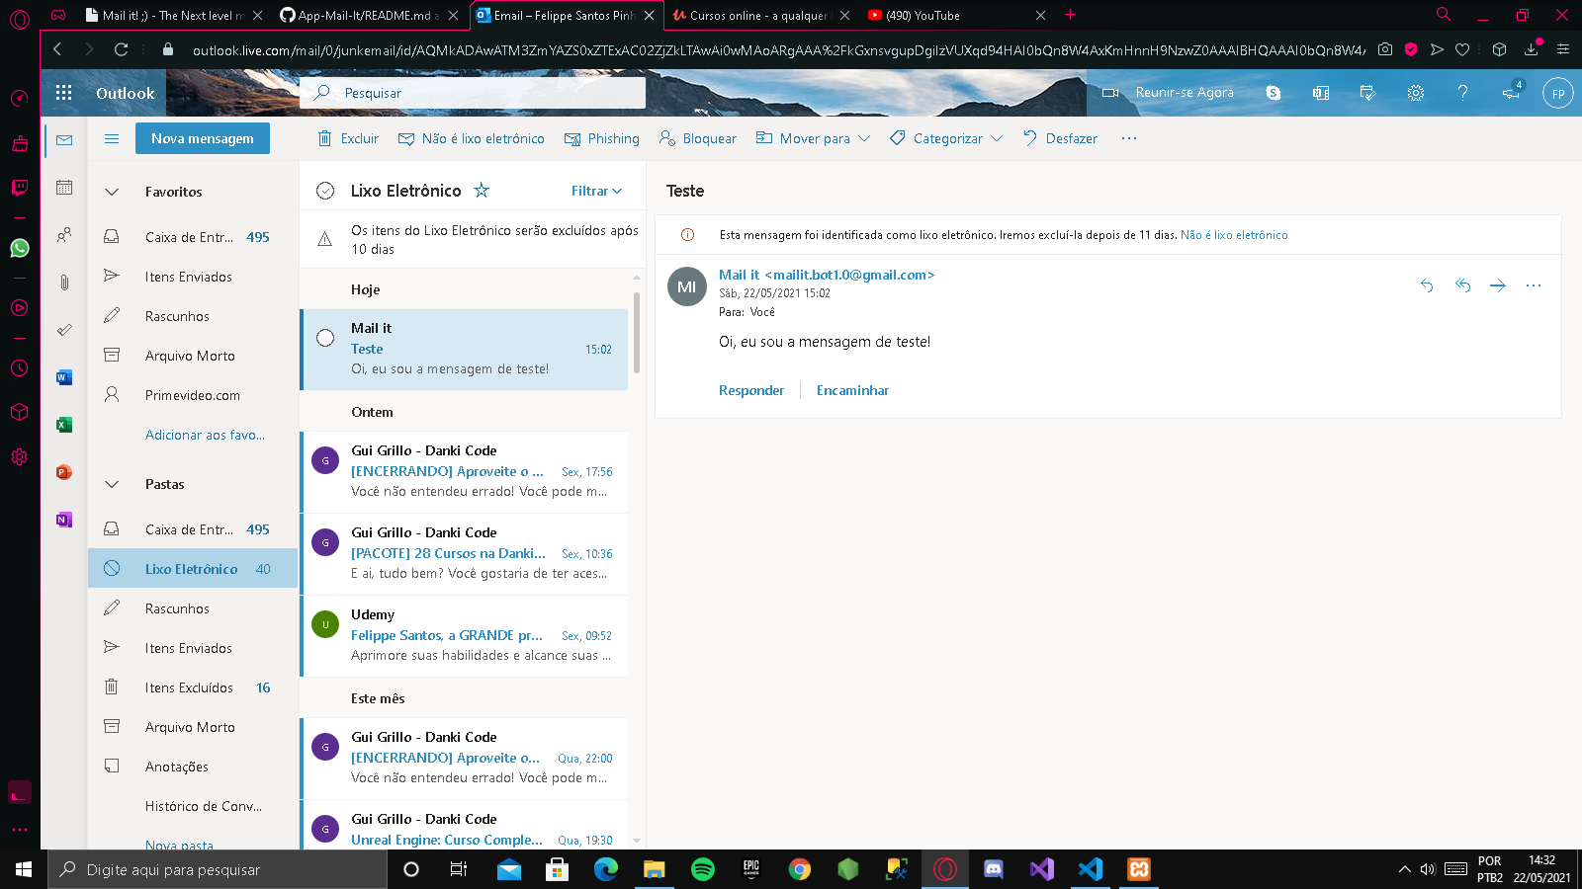
Task: Click the message list scrollbar
Action: click(x=636, y=332)
